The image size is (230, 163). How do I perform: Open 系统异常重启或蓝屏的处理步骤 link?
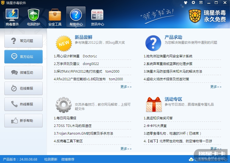(x=168, y=64)
